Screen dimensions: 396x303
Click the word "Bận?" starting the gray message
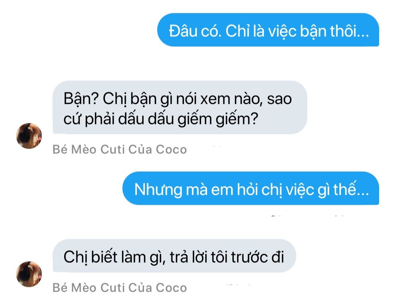[81, 99]
